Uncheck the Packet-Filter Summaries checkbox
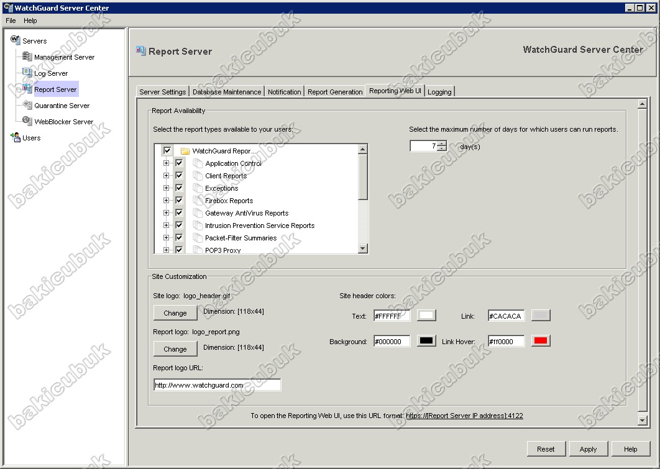Viewport: 660px width, 469px height. click(x=179, y=237)
